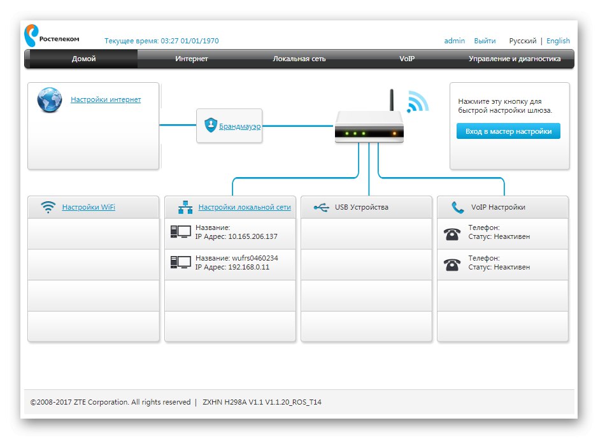Viewport: 598px width, 439px height.
Task: Click computer icon for 10.165.206.137
Action: 180,232
